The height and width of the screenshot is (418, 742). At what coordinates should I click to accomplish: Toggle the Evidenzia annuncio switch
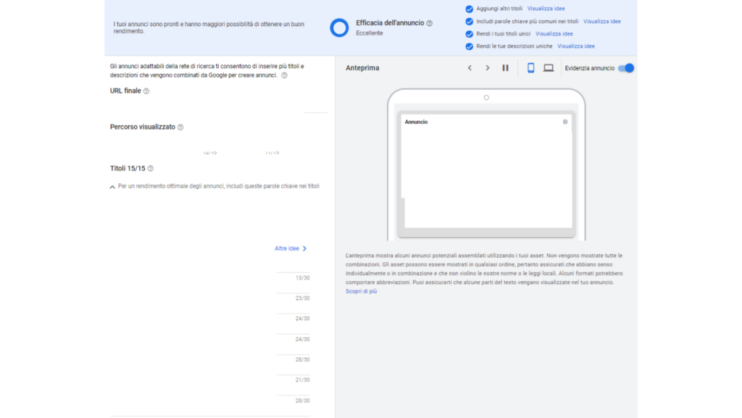626,68
